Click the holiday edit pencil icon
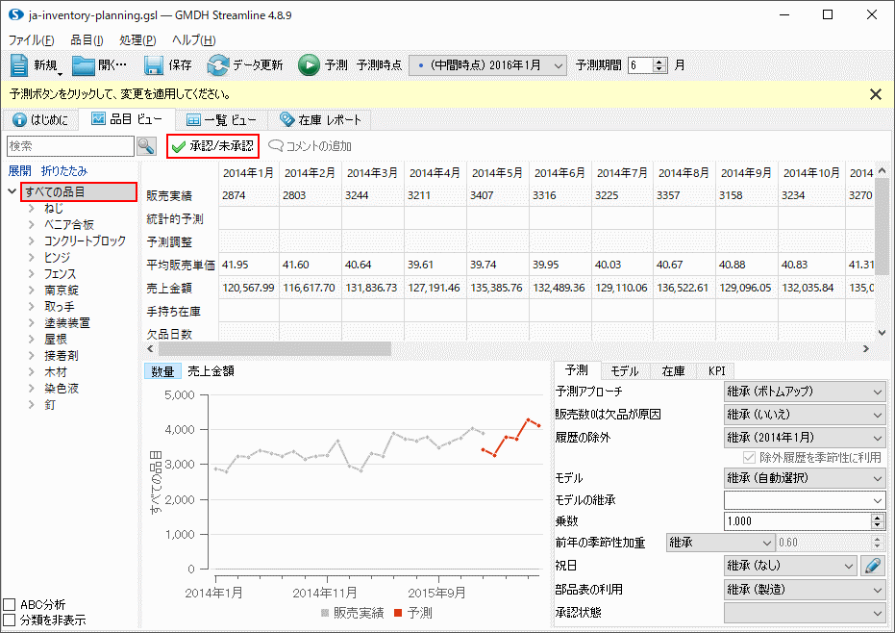The width and height of the screenshot is (895, 633). tap(872, 566)
